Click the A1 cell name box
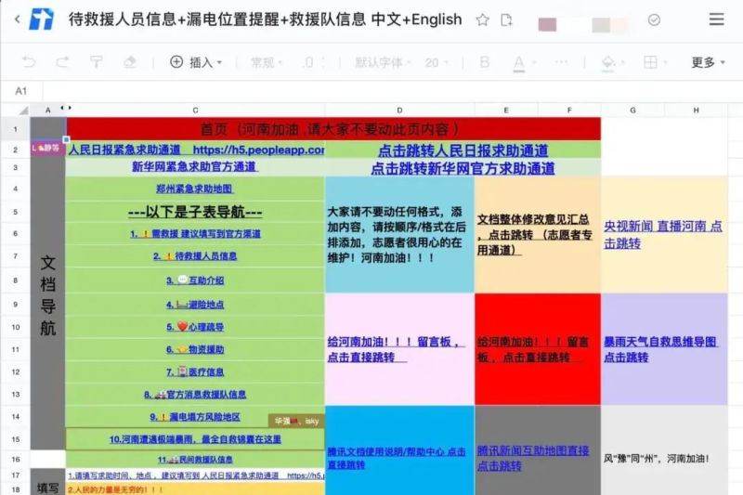Image resolution: width=743 pixels, height=495 pixels. 21,91
